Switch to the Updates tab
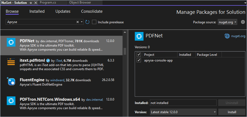247x117 pixels. point(63,11)
